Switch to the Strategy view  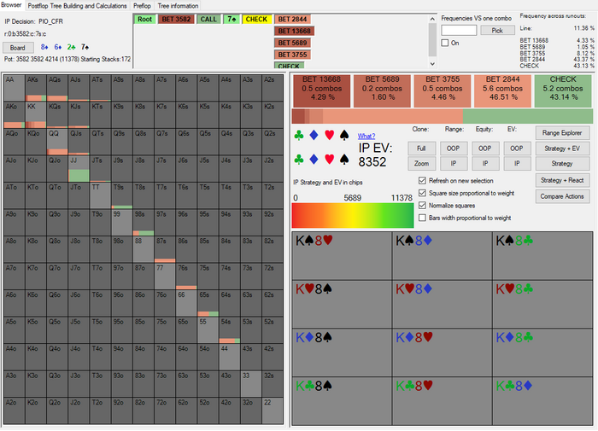(x=562, y=164)
